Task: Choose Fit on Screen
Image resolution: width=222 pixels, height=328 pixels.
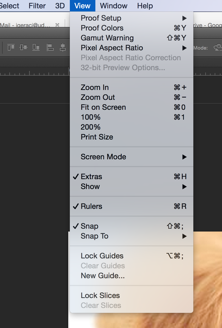Action: pyautogui.click(x=132, y=107)
